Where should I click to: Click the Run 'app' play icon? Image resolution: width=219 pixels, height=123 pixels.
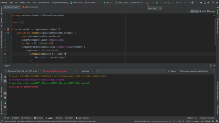pos(146,3)
